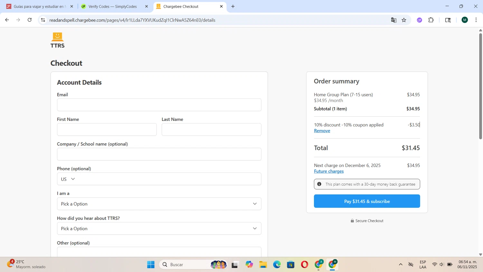
Task: Click the TTRS logo
Action: pyautogui.click(x=58, y=40)
